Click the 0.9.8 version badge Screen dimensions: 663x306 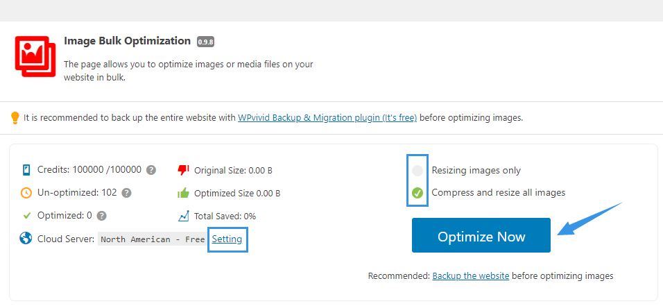(x=205, y=42)
